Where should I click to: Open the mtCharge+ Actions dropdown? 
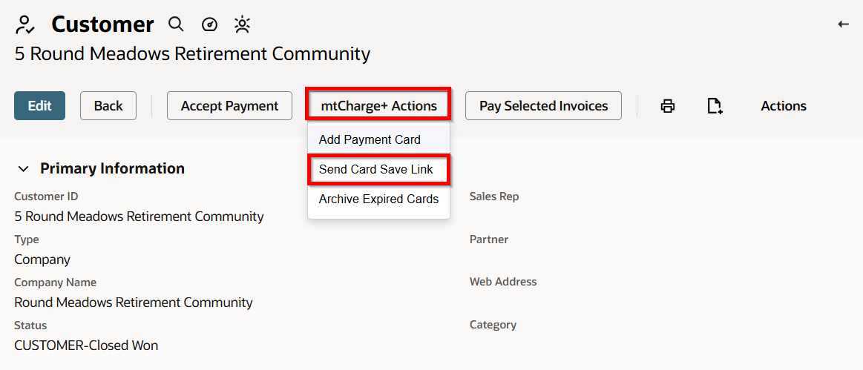pyautogui.click(x=378, y=105)
